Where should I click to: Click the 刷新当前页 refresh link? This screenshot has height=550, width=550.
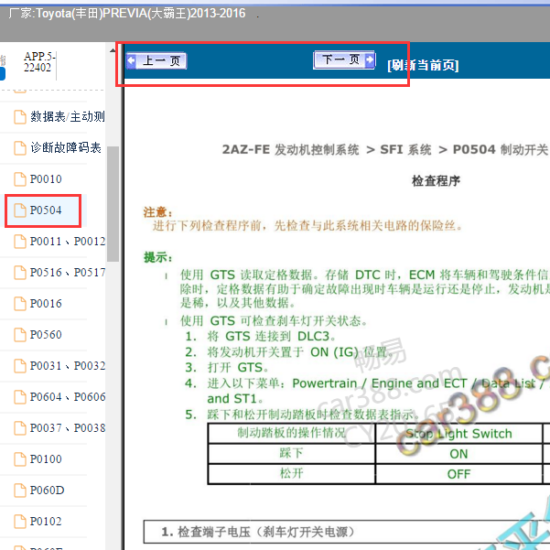423,65
